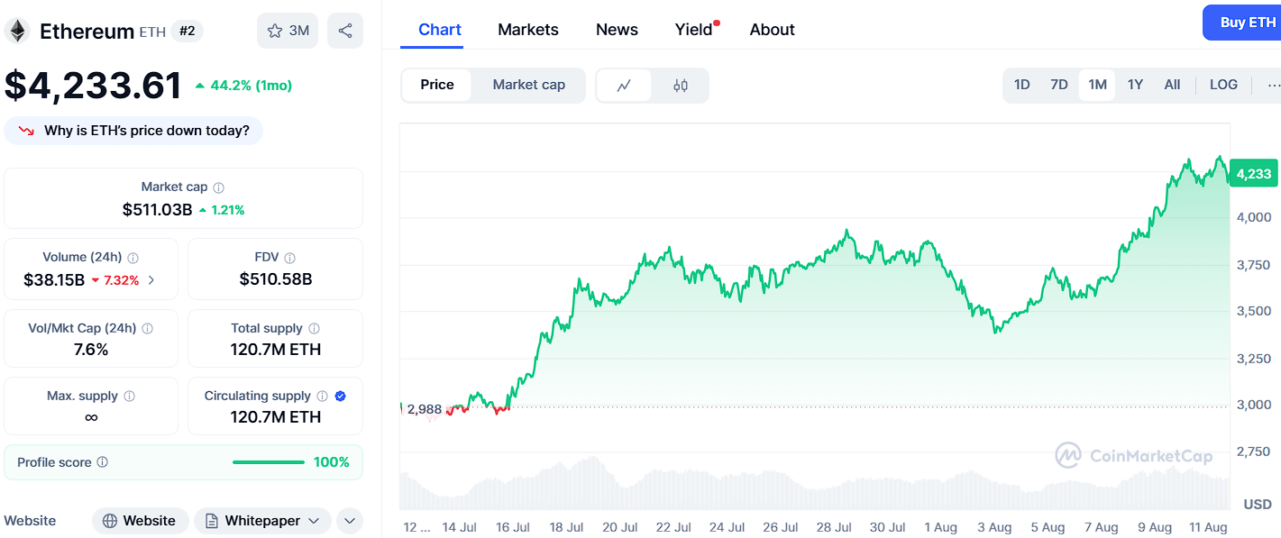Open the Chart tab
The width and height of the screenshot is (1281, 538).
pos(440,30)
